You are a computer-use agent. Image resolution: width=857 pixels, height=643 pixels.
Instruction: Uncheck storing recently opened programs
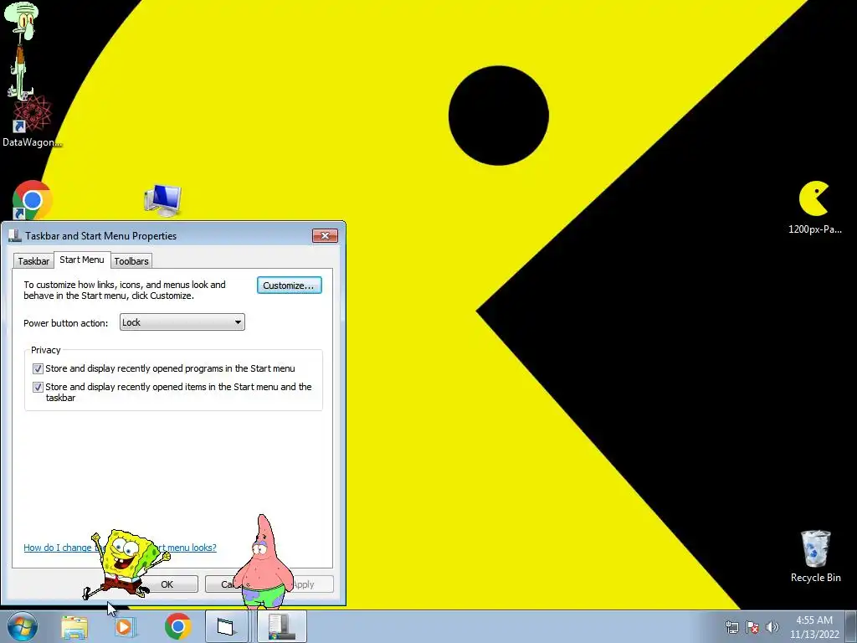(38, 368)
